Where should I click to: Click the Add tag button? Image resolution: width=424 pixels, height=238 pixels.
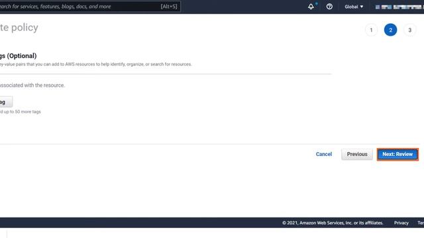5,102
